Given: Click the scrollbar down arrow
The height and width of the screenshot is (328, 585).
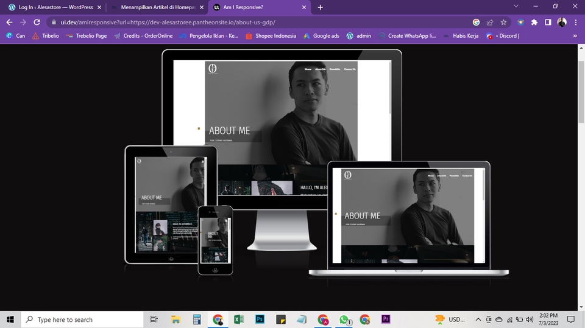Looking at the screenshot, I should (x=581, y=307).
